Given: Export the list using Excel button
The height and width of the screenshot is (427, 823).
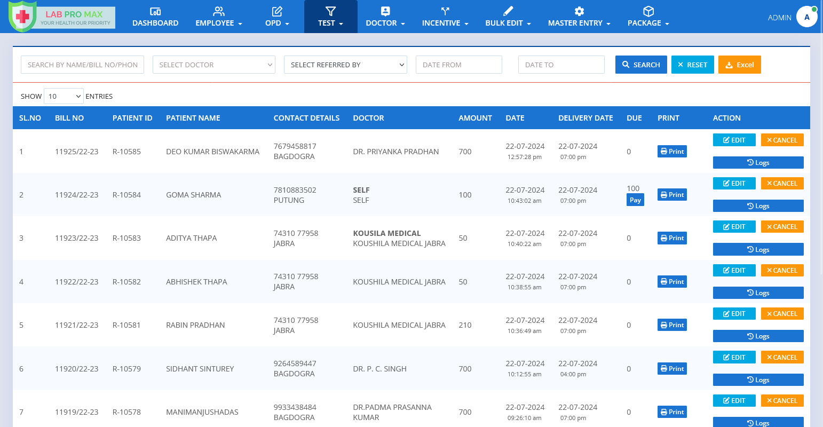Looking at the screenshot, I should (x=739, y=65).
